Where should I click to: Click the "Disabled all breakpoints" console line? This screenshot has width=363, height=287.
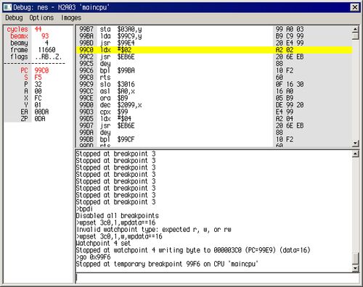[118, 216]
